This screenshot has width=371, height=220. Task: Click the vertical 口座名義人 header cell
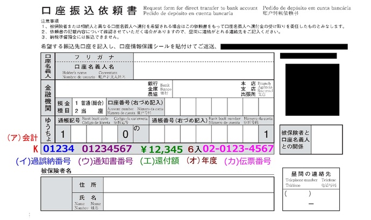tap(48, 66)
